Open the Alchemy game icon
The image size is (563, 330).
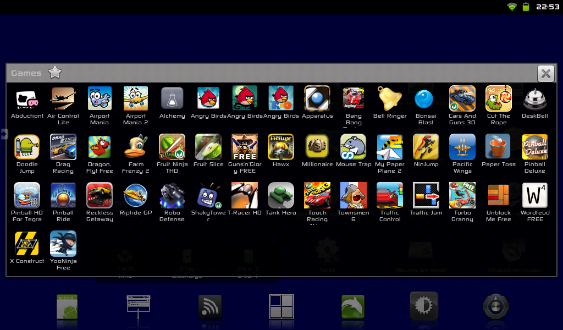[172, 99]
